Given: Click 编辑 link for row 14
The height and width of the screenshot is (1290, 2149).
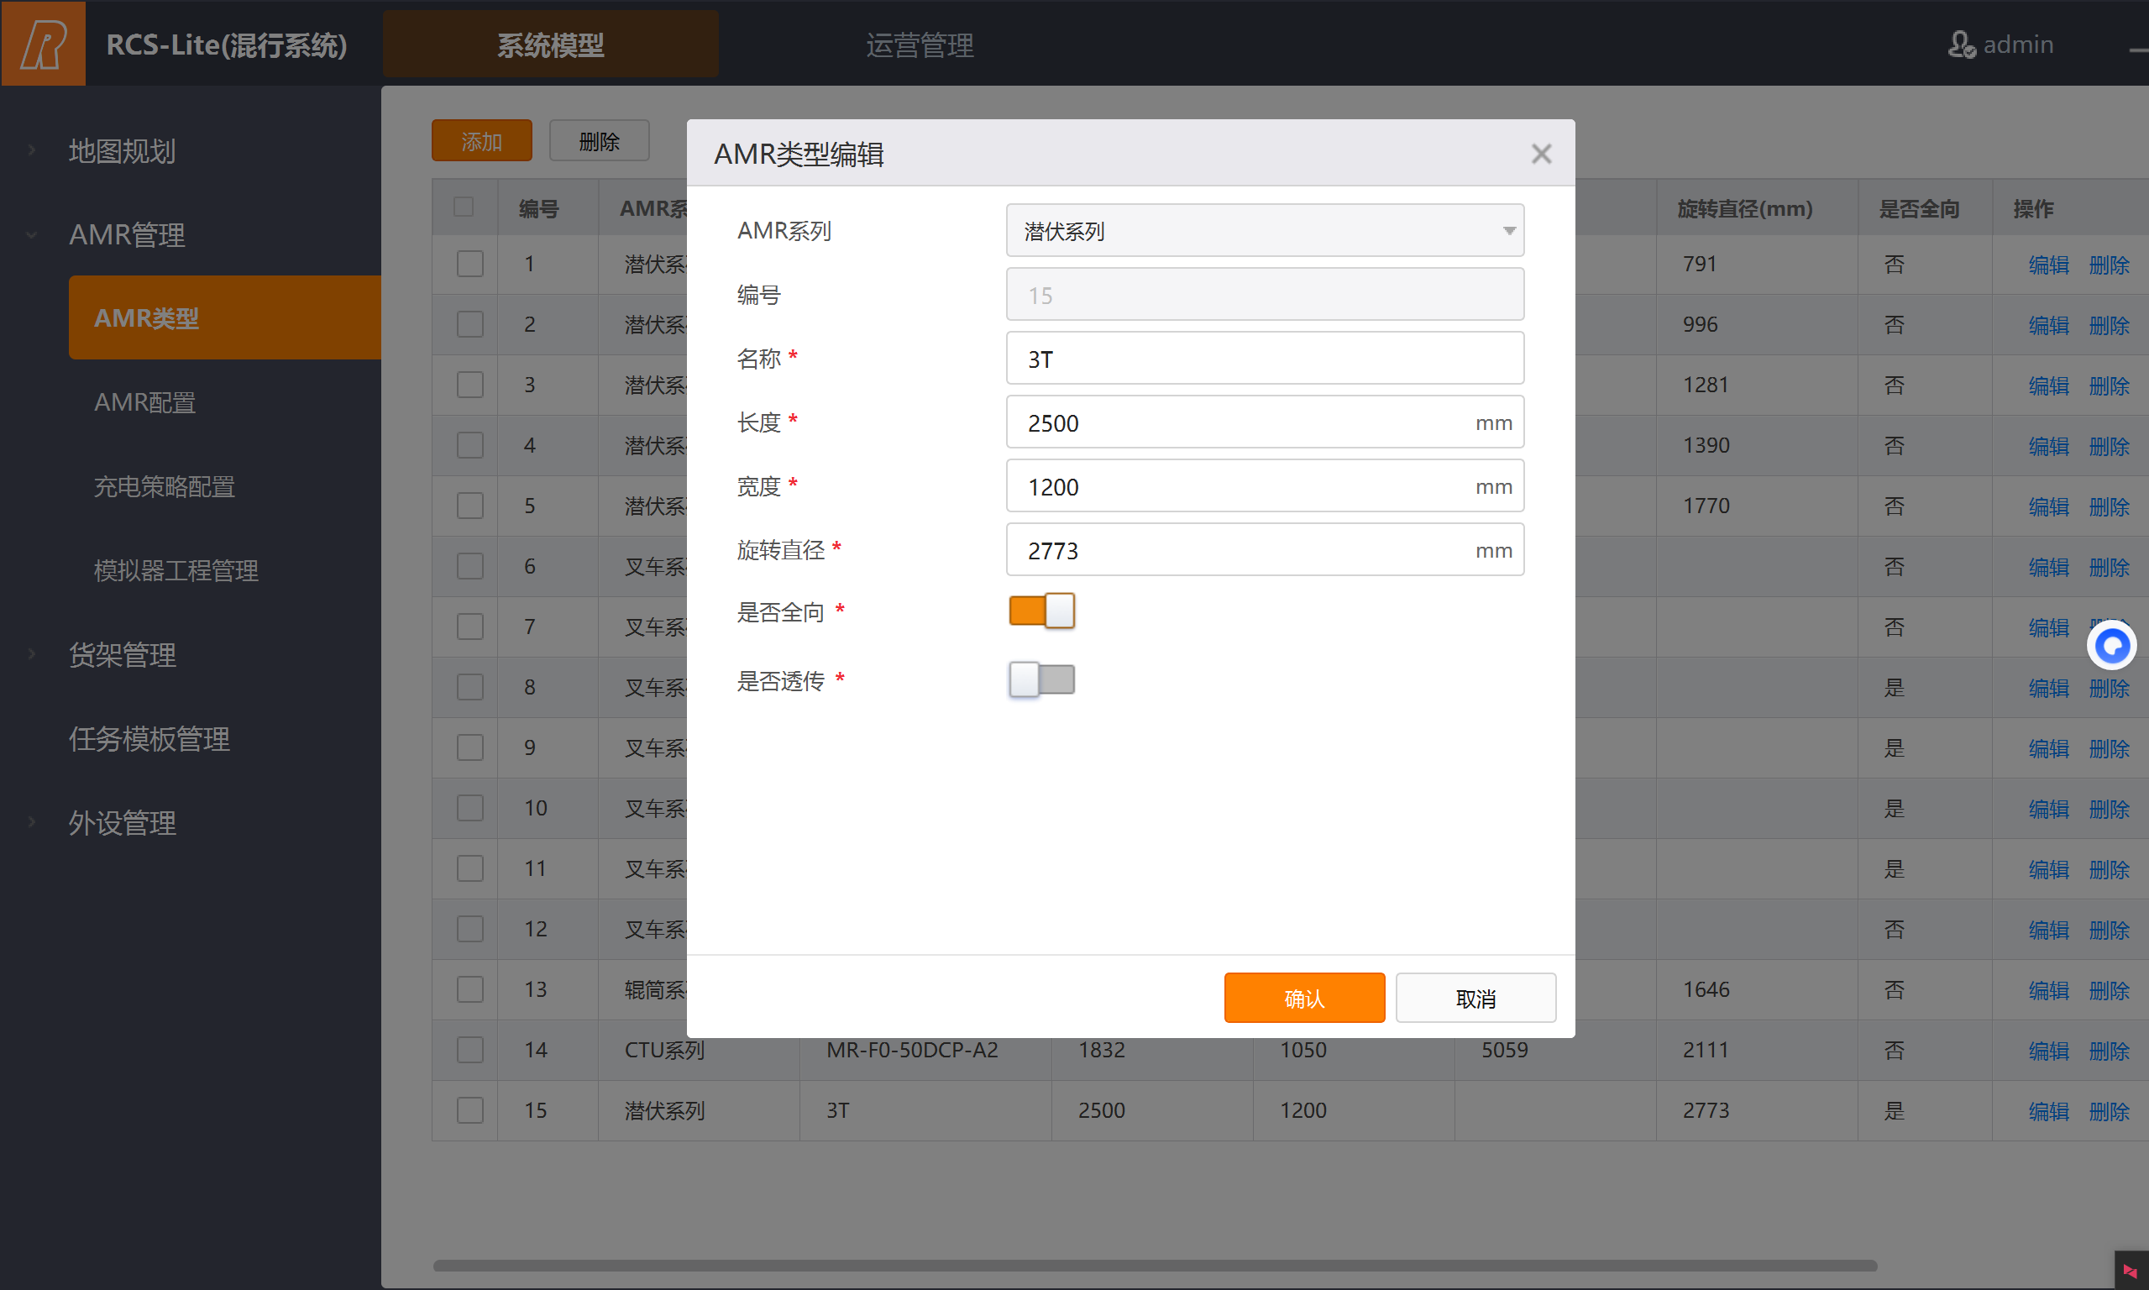Looking at the screenshot, I should 2048,1050.
